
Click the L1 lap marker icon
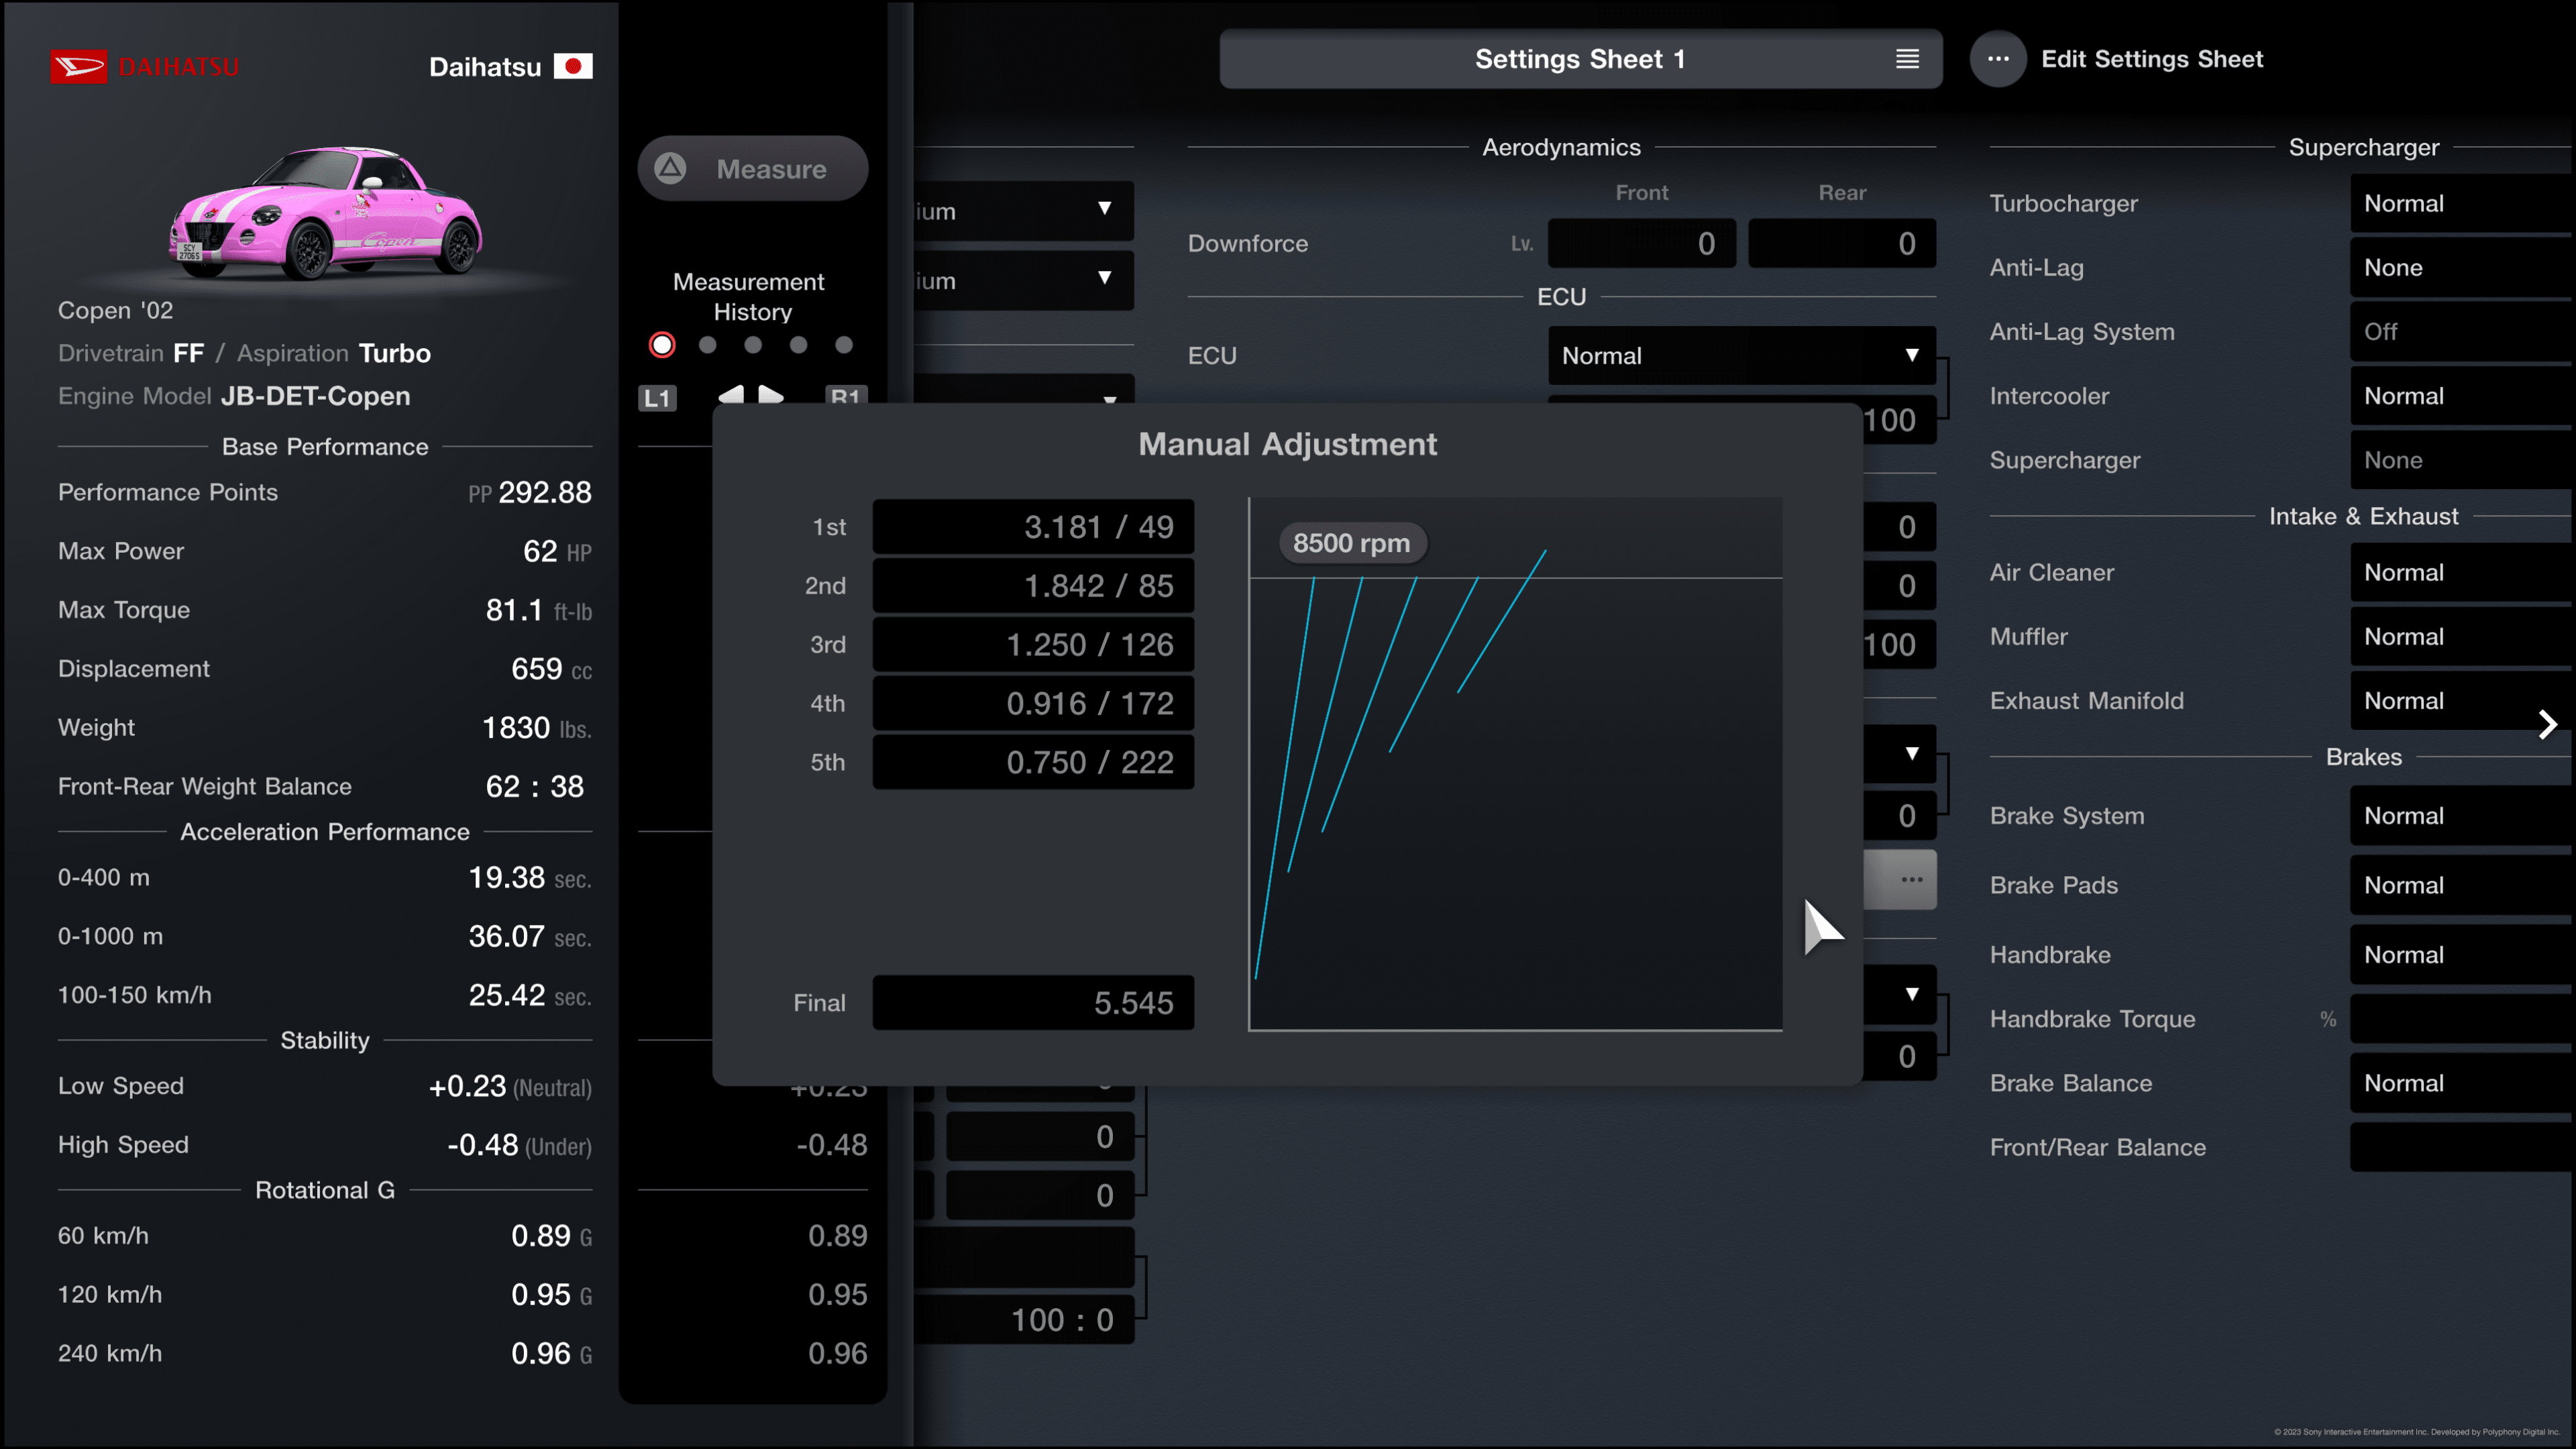pos(655,396)
